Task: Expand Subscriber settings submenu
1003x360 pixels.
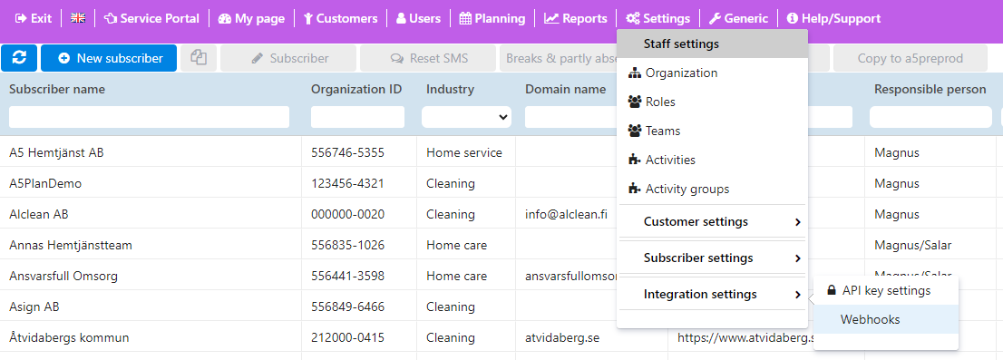Action: point(712,258)
